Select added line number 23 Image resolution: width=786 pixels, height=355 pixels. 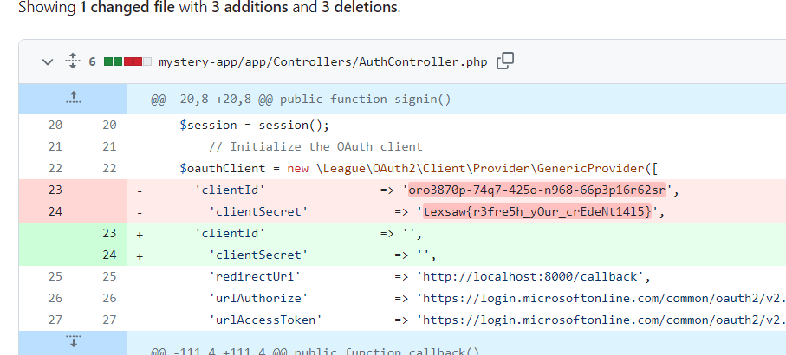pos(109,233)
